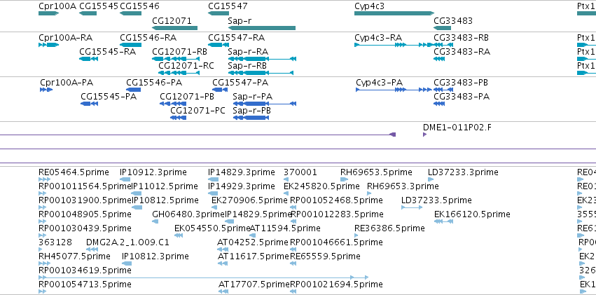Click transcript CG12071-RC
This screenshot has width=596, height=295.
pos(179,73)
